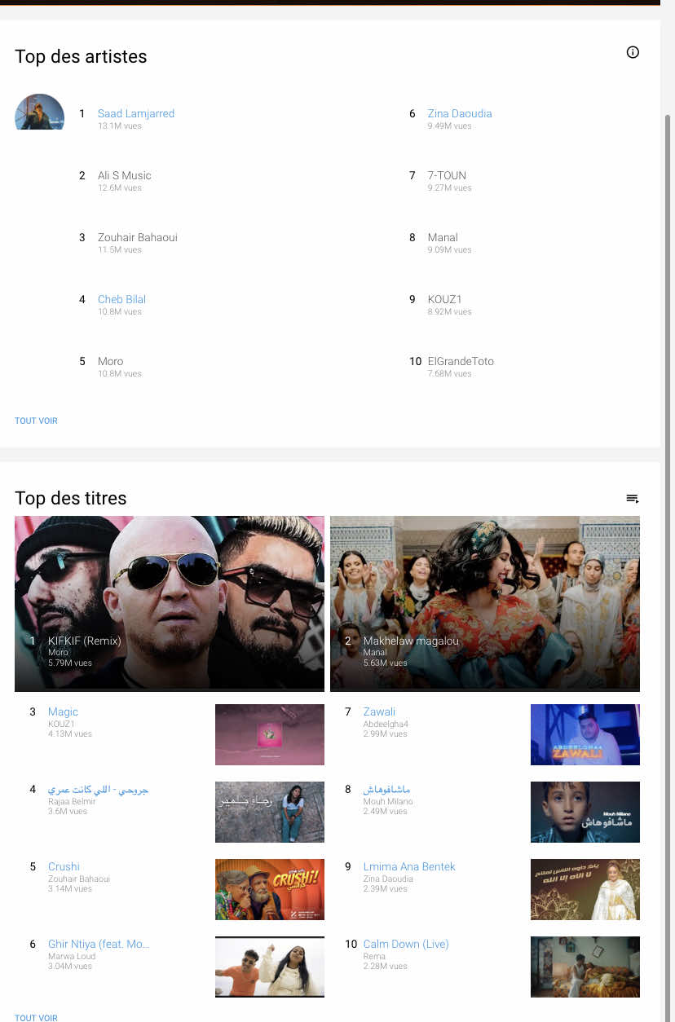Click TOUT VOIR under Top des artistes
The image size is (675, 1022).
pos(36,421)
